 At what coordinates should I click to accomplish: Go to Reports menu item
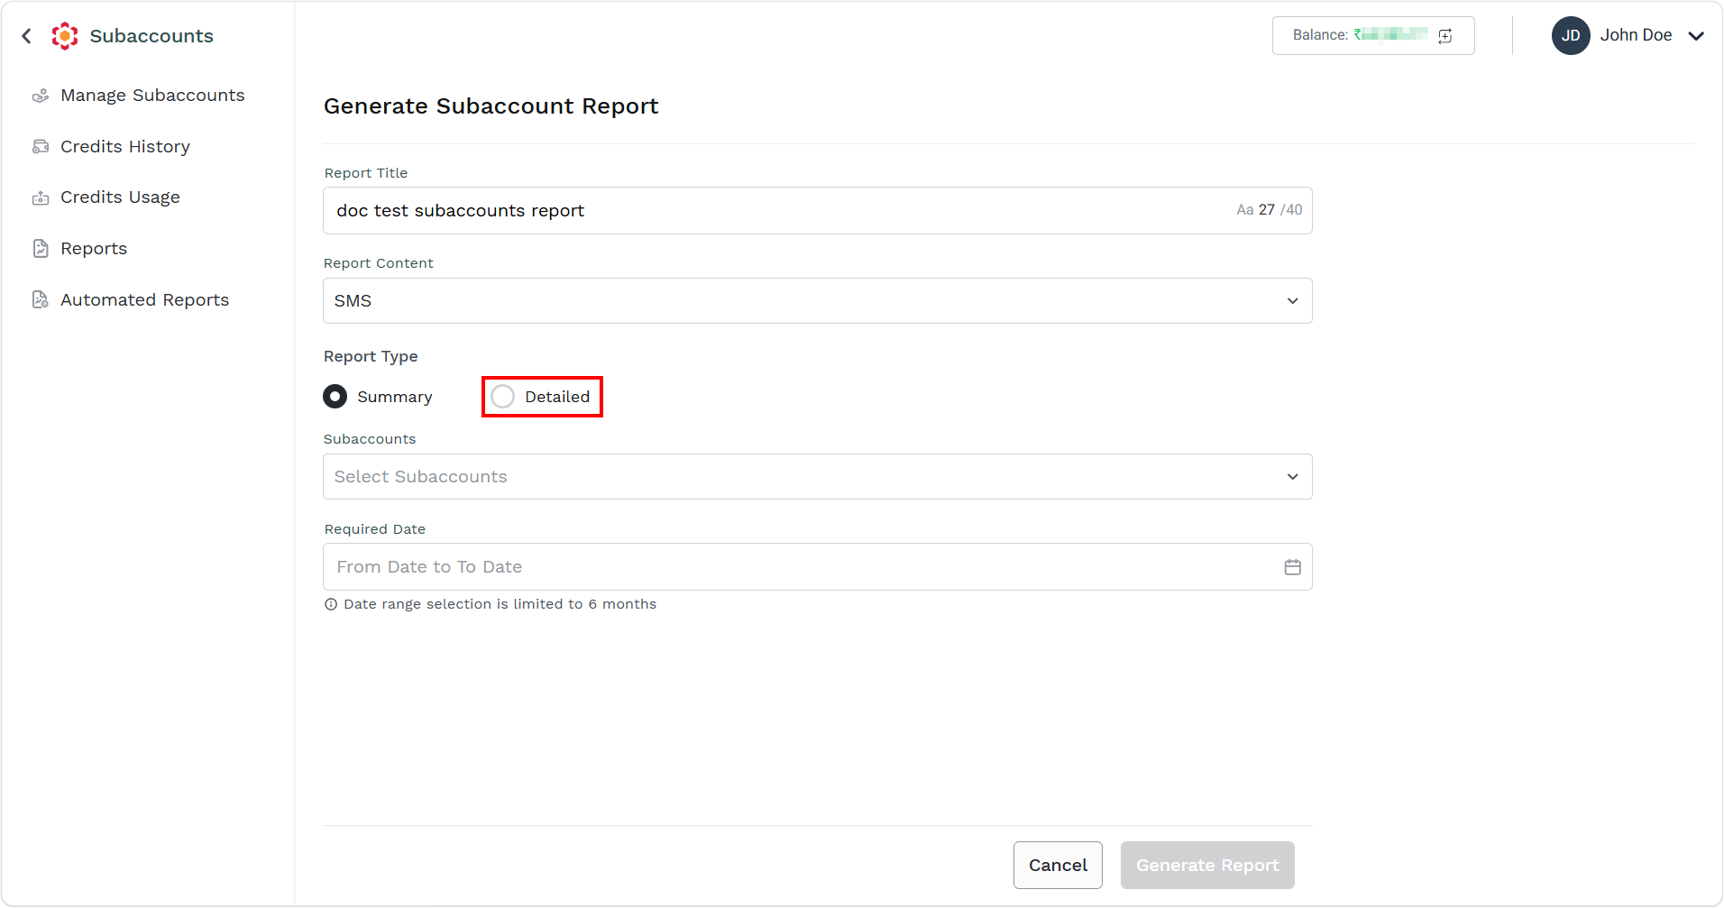pyautogui.click(x=94, y=249)
